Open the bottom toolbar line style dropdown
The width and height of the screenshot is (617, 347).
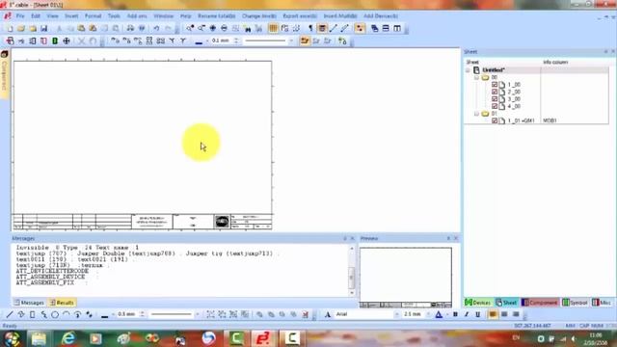tap(197, 314)
